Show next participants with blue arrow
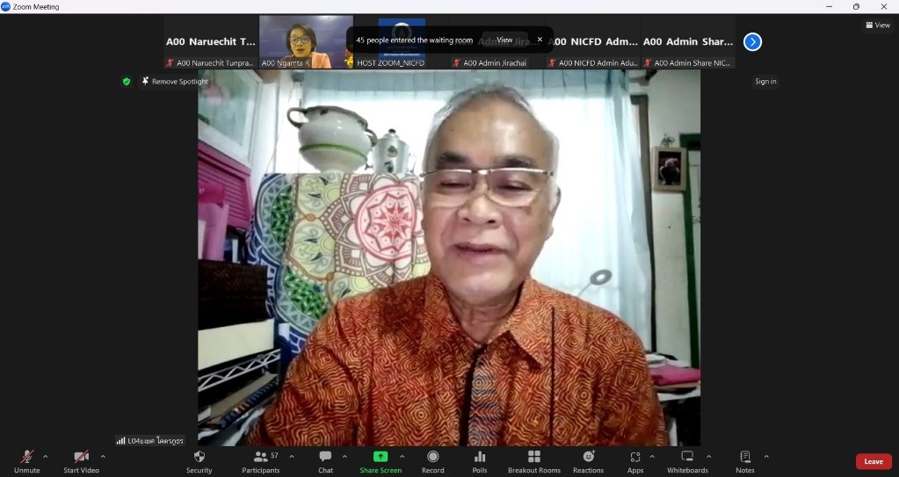The width and height of the screenshot is (899, 477). coord(752,42)
